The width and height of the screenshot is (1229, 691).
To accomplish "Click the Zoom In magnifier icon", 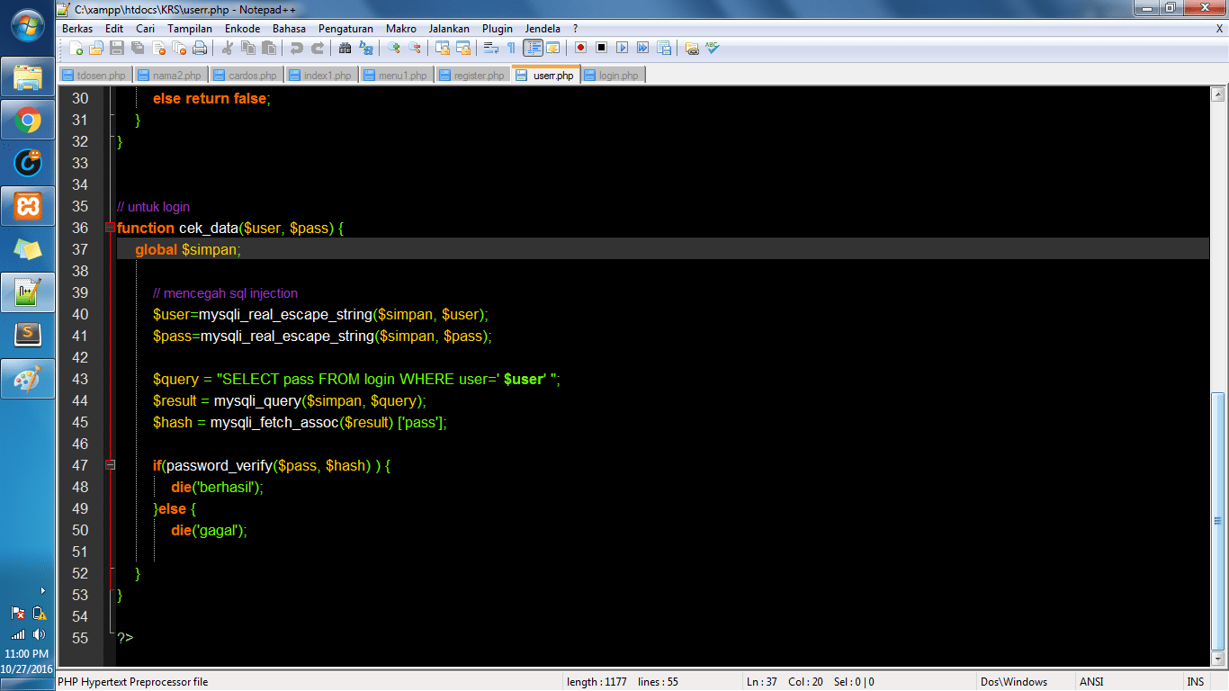I will [x=393, y=48].
